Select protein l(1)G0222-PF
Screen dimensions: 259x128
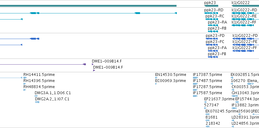245,48
